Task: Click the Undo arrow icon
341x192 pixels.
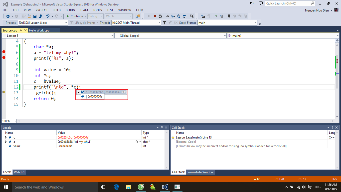Action: click(x=48, y=16)
